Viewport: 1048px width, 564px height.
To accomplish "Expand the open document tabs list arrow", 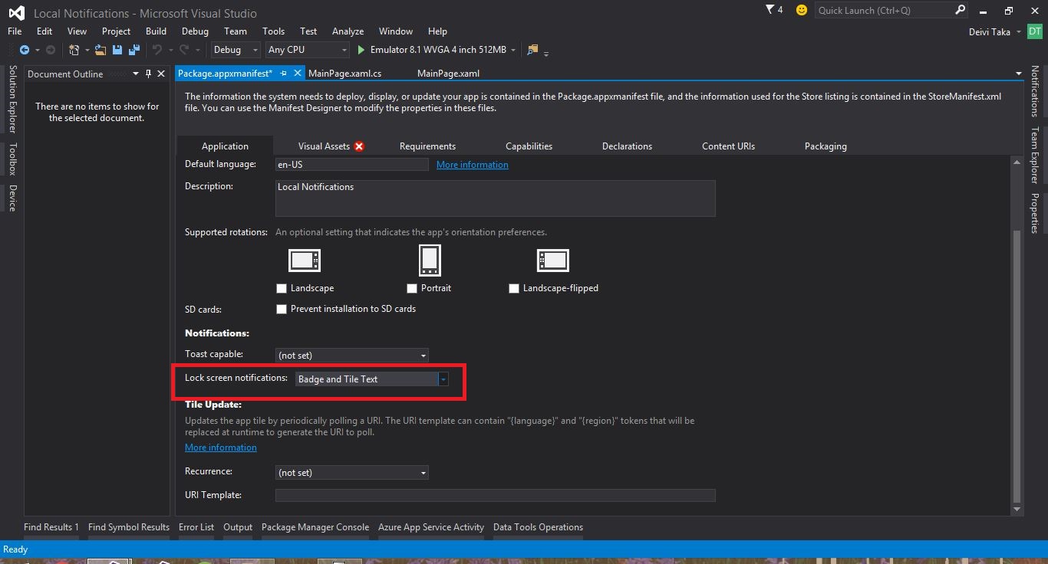I will [x=1019, y=74].
